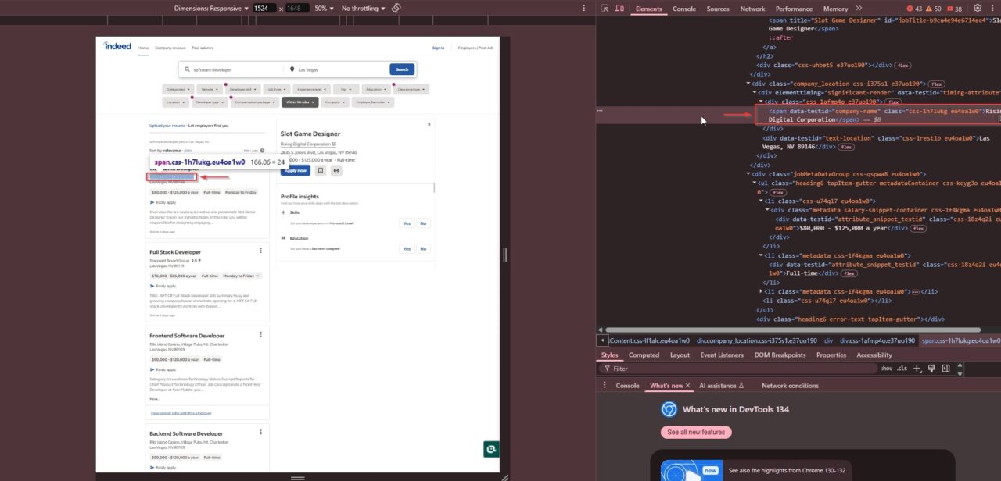
Task: Open the Performance panel tab
Action: coord(794,9)
